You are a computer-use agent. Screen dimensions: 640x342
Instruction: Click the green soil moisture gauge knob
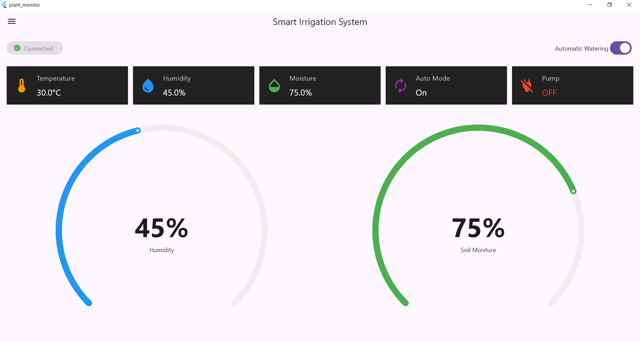[x=573, y=191]
